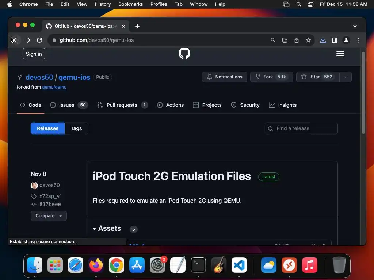The width and height of the screenshot is (374, 280).
Task: Open Chrome three-dot menu
Action: click(358, 40)
